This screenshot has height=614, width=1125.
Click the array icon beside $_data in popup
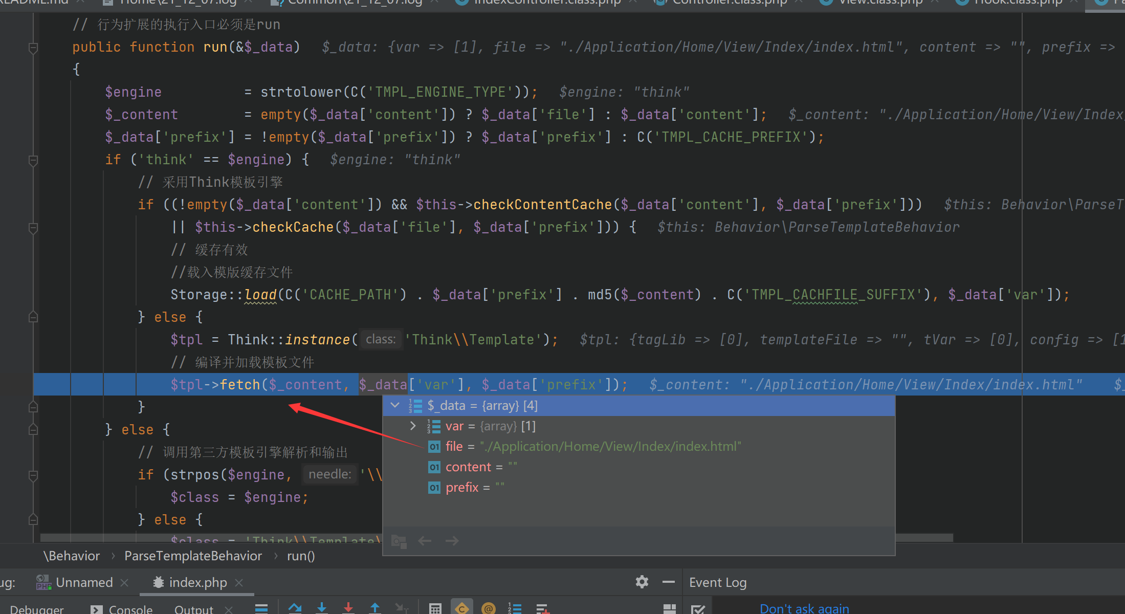[415, 406]
